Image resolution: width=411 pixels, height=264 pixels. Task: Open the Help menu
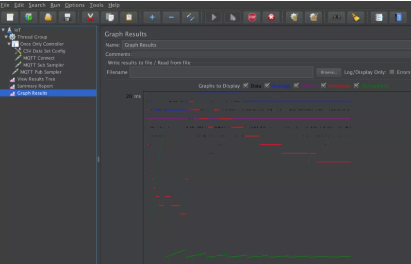point(114,5)
